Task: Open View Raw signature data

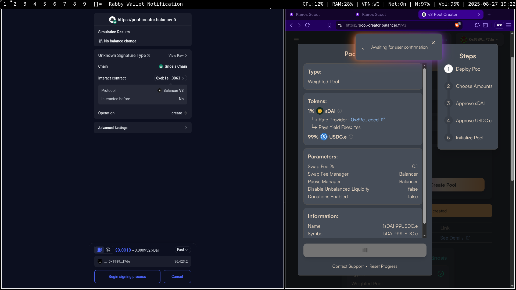Action: [x=177, y=56]
